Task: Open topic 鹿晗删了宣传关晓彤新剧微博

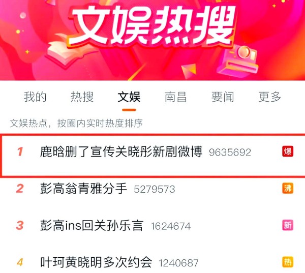Action: [x=121, y=151]
